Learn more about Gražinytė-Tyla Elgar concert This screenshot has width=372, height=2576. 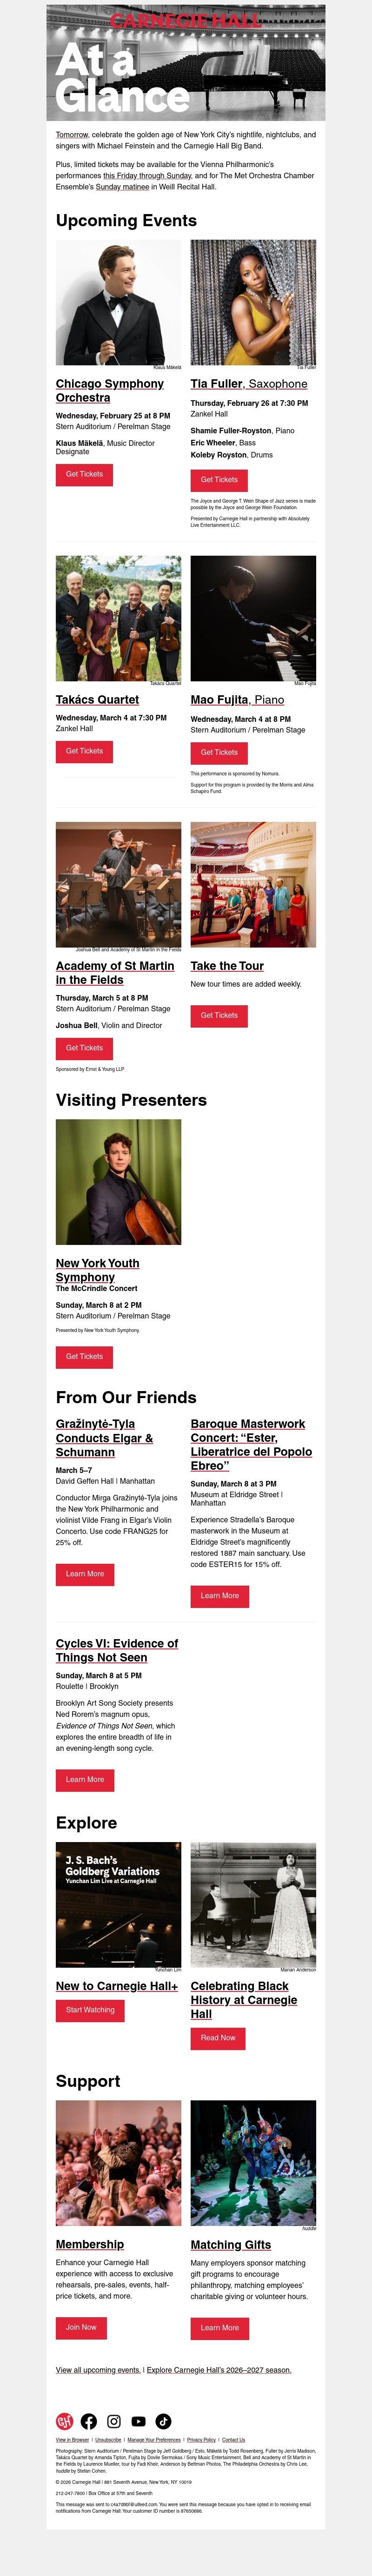(85, 1574)
